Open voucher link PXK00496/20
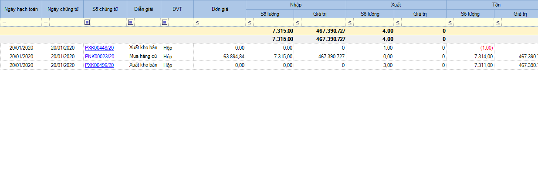This screenshot has width=538, height=181. click(99, 65)
